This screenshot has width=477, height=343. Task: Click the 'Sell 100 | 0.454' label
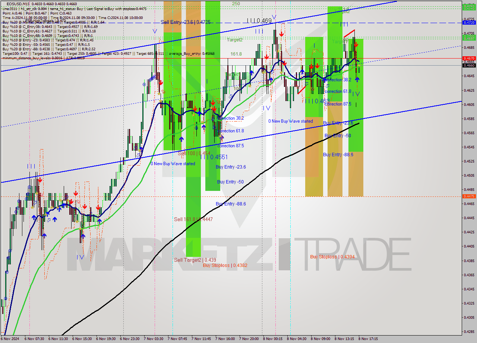(x=194, y=153)
